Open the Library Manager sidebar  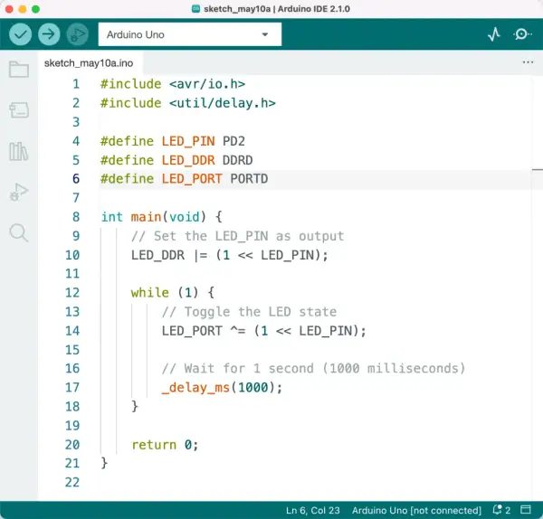click(x=19, y=151)
